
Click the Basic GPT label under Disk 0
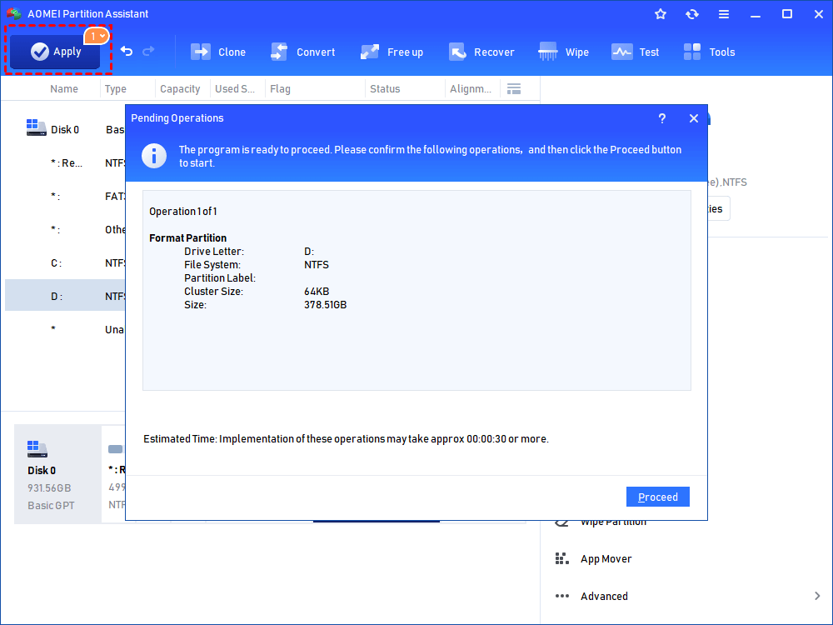[x=51, y=506]
